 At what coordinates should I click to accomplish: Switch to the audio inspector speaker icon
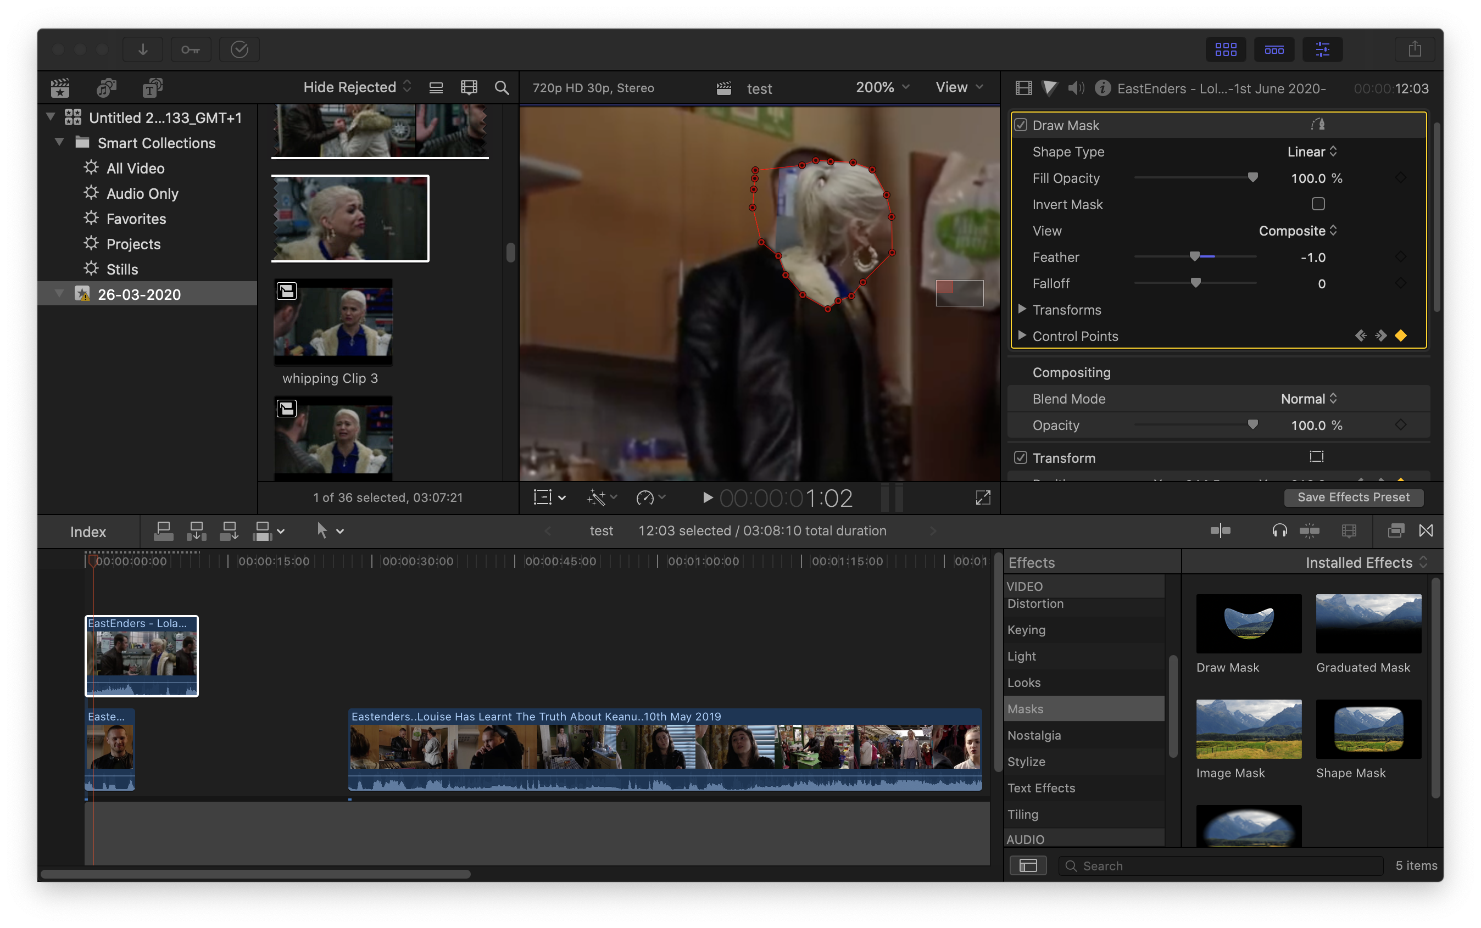click(x=1076, y=88)
